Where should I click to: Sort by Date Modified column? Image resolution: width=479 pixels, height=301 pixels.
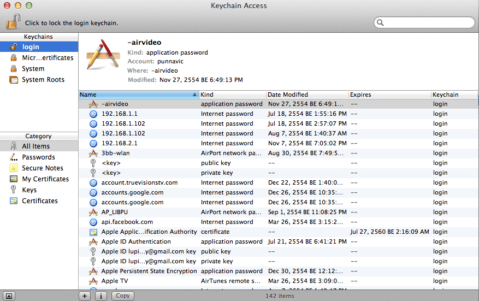(x=306, y=95)
